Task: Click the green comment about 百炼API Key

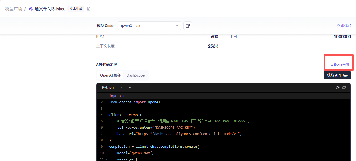Action: [x=183, y=121]
